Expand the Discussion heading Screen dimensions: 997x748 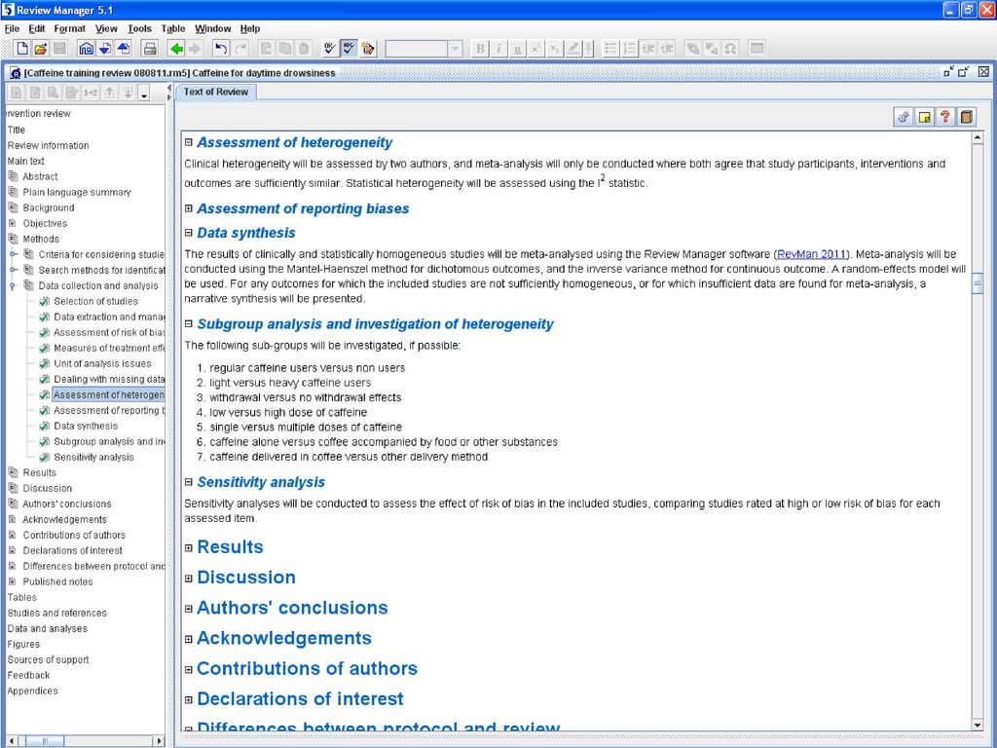(x=188, y=579)
